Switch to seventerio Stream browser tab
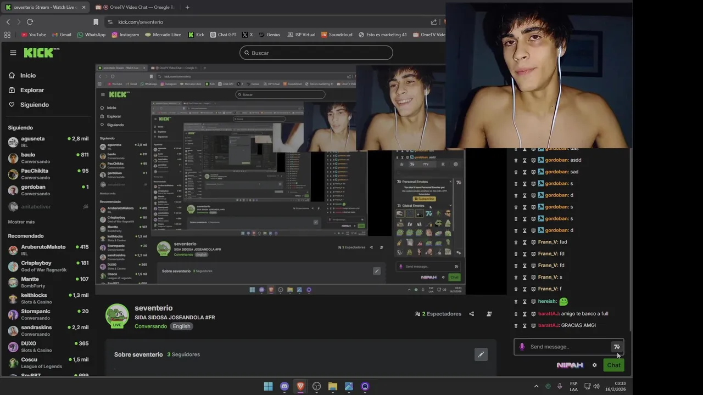This screenshot has width=703, height=395. 45,8
